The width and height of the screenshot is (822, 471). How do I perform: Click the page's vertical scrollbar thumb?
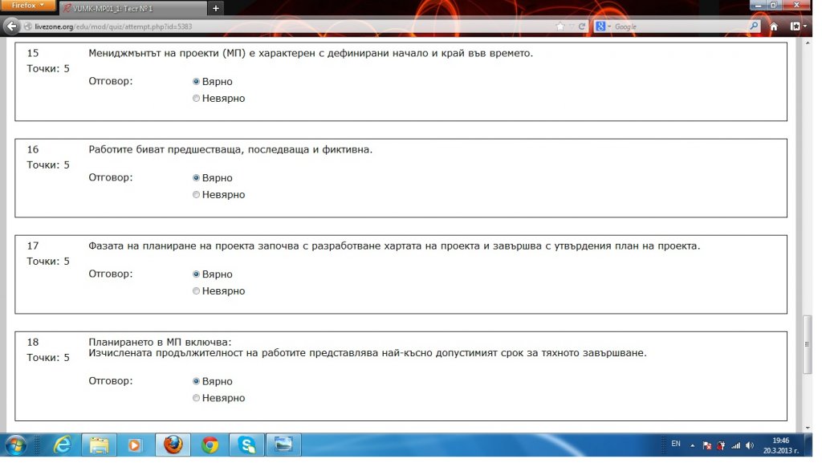807,344
